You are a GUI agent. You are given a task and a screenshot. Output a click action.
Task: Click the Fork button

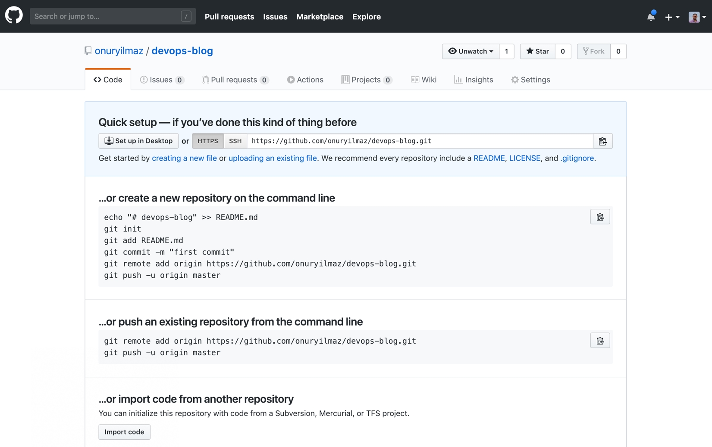(x=593, y=51)
